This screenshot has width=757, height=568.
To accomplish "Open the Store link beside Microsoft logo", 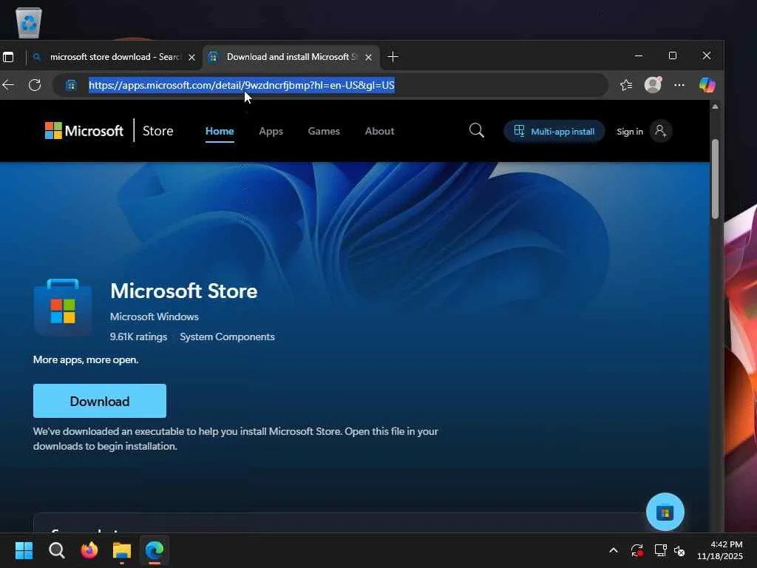I will (158, 131).
